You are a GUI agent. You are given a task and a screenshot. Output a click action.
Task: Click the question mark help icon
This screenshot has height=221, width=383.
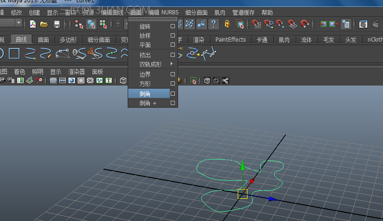point(214,24)
